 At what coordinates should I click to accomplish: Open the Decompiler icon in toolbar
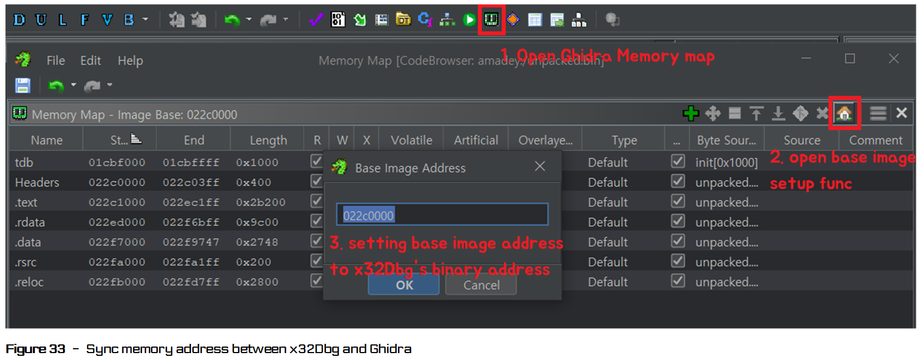click(x=425, y=20)
